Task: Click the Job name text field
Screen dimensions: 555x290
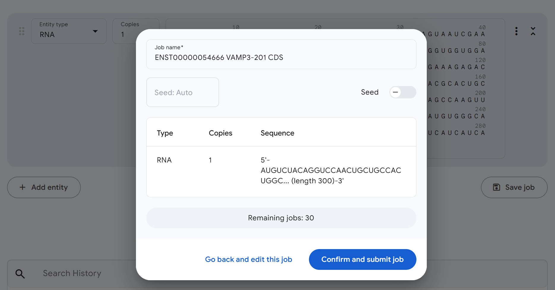Action: click(281, 57)
